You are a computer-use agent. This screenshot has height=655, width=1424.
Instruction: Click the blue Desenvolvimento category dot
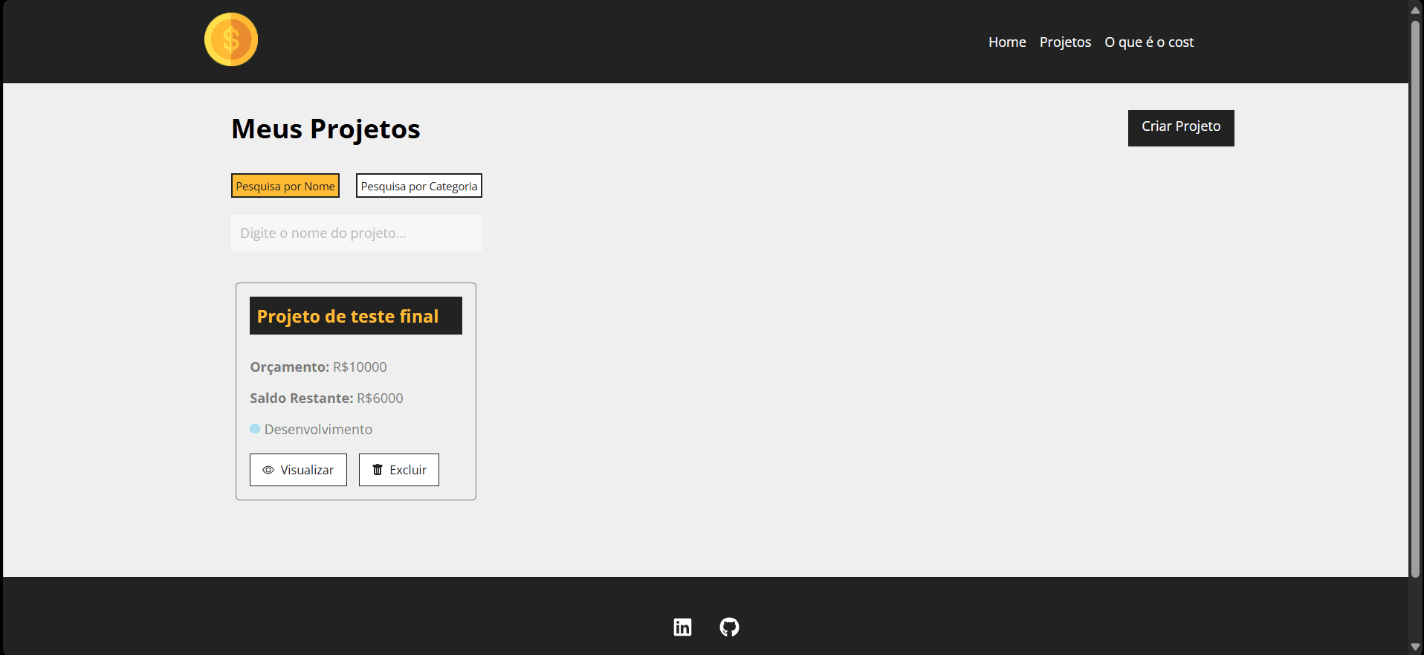(x=255, y=429)
